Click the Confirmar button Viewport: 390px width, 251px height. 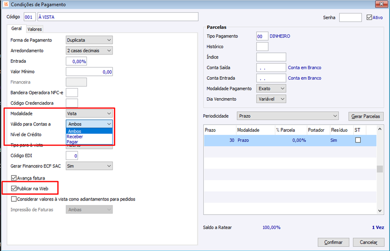(333, 242)
